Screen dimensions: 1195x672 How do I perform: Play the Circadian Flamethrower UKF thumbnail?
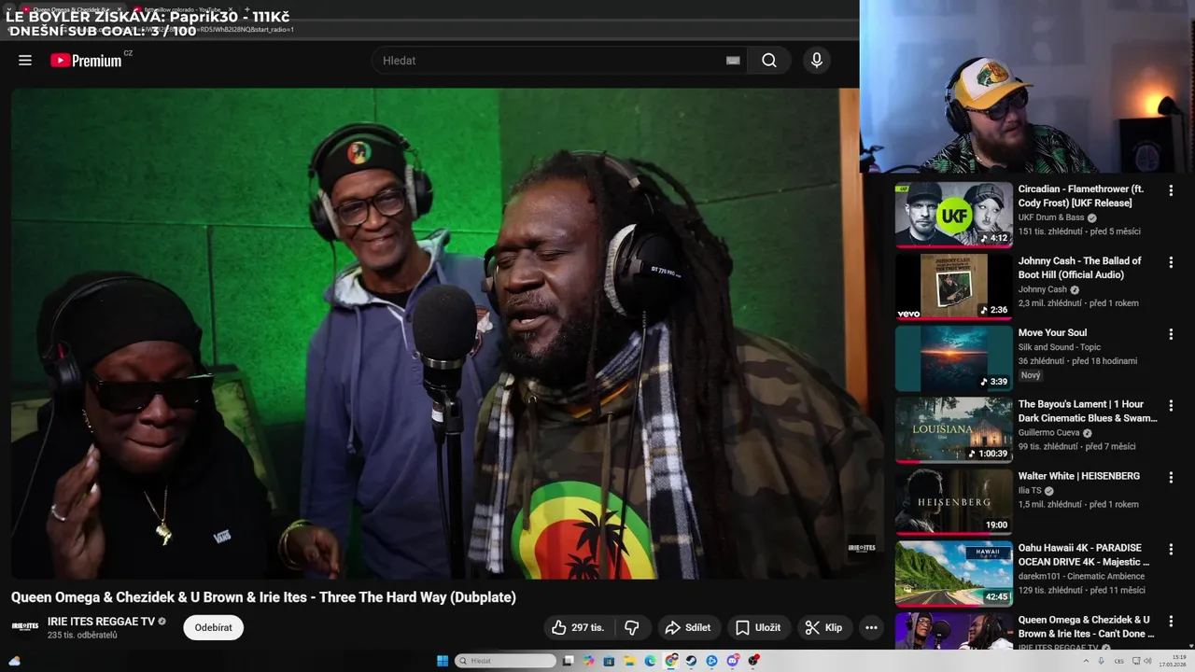click(953, 215)
